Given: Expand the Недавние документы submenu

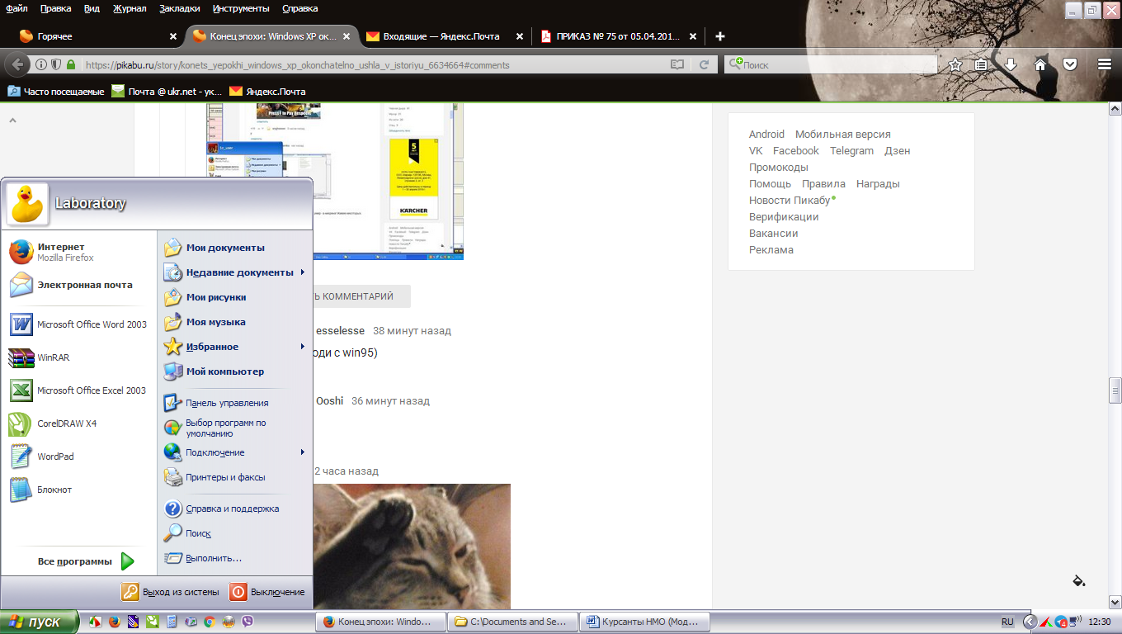Looking at the screenshot, I should click(239, 272).
